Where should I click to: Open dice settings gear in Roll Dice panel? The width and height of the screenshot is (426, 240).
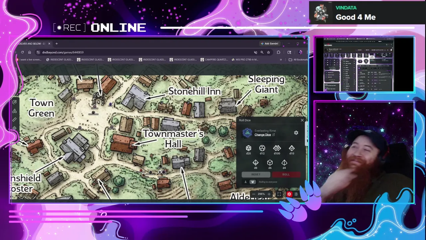point(296,133)
